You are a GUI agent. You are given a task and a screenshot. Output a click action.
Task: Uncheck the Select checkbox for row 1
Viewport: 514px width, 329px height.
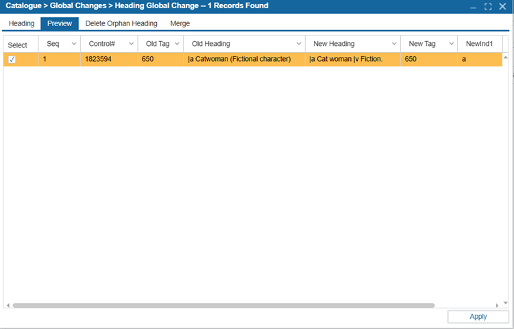(12, 60)
